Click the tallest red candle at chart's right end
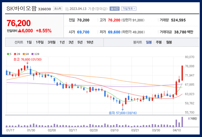The height and width of the screenshot is (137, 202). coord(182,73)
